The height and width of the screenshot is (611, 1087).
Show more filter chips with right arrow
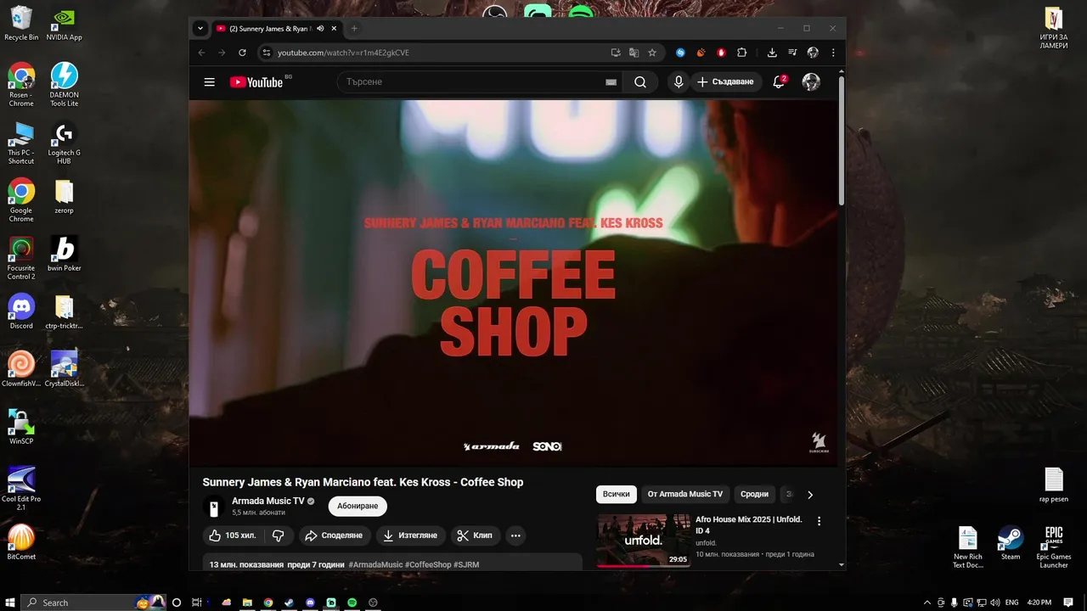(x=809, y=494)
